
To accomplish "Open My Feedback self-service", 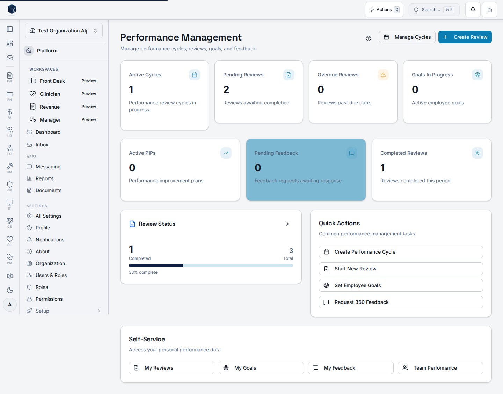I will [x=351, y=368].
